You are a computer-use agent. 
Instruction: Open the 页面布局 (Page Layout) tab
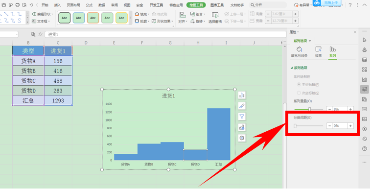tap(73, 5)
